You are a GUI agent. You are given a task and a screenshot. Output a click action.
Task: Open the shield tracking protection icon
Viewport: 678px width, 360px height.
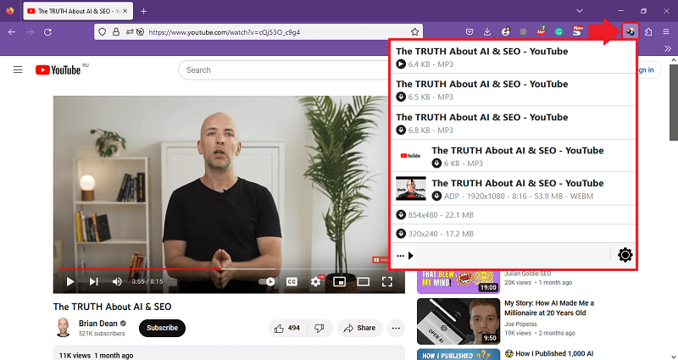(103, 32)
